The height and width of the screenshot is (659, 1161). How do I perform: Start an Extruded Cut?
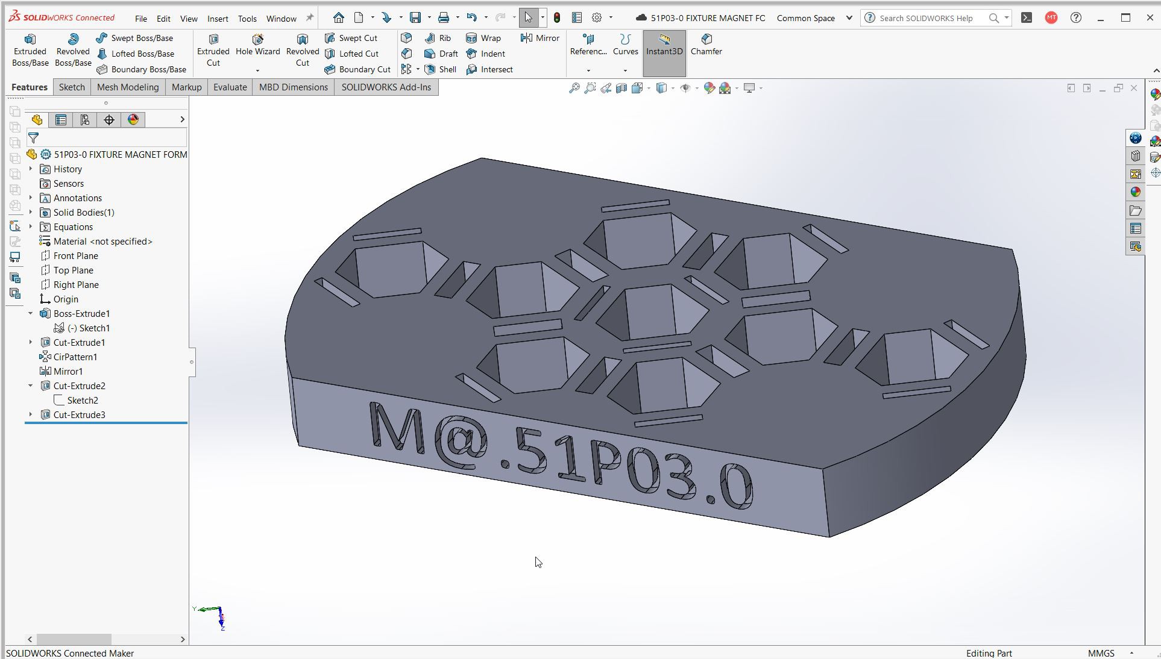click(213, 50)
